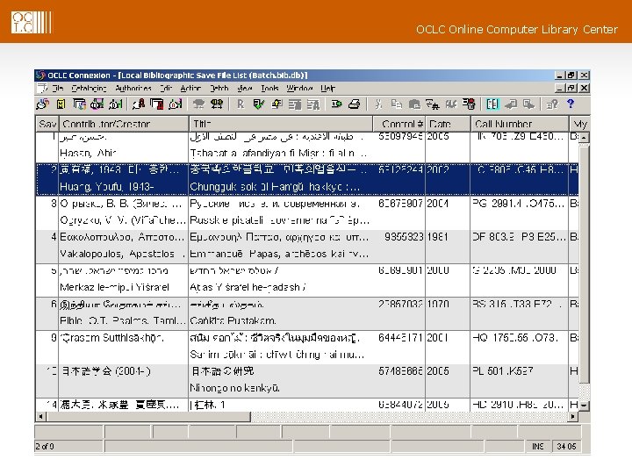The image size is (632, 474).
Task: Open the View menu
Action: (245, 89)
